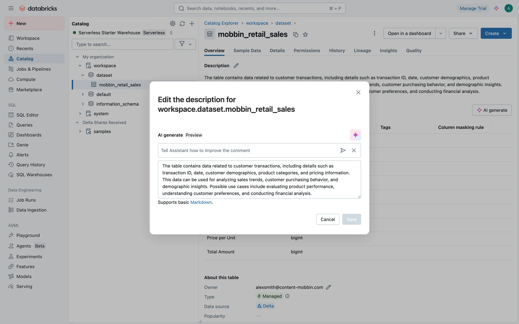519x324 pixels.
Task: Click the copy table name icon
Action: (295, 35)
